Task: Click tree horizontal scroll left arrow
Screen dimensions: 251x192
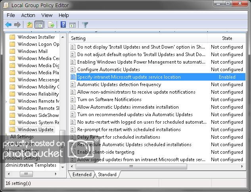Action: click(9, 174)
